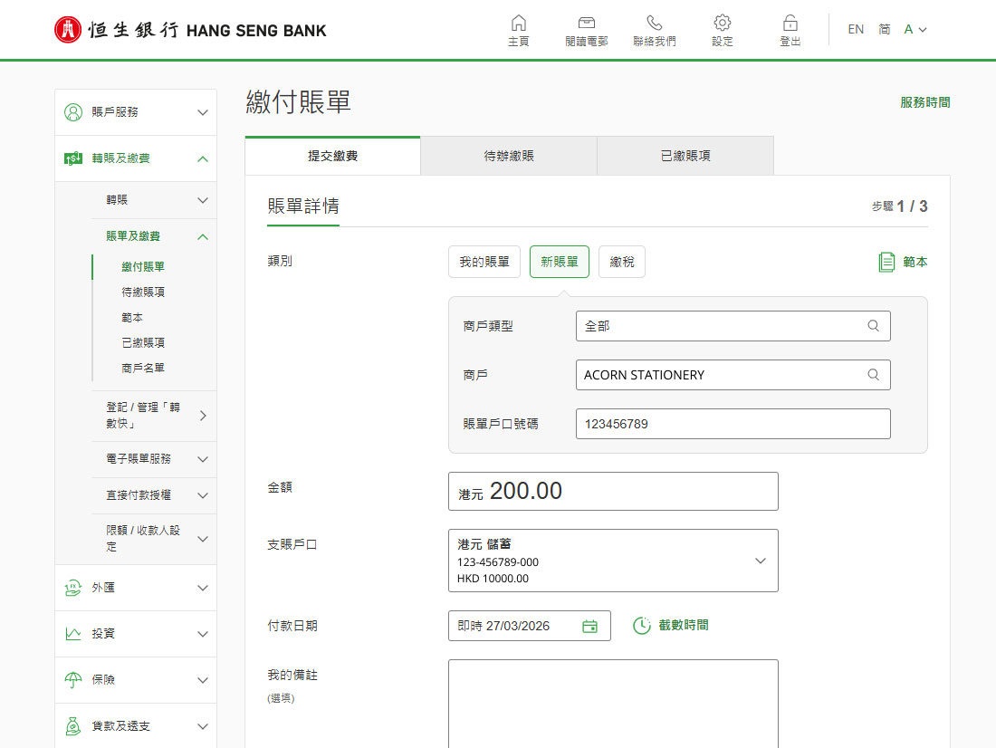
Task: Select 我的賬單 category option
Action: 484,262
